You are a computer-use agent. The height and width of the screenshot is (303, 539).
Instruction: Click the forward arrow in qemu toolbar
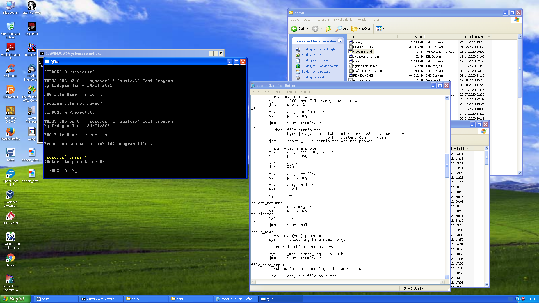point(315,29)
